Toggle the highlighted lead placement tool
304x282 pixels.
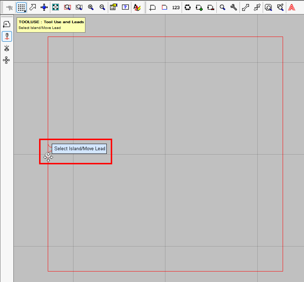tap(7, 36)
